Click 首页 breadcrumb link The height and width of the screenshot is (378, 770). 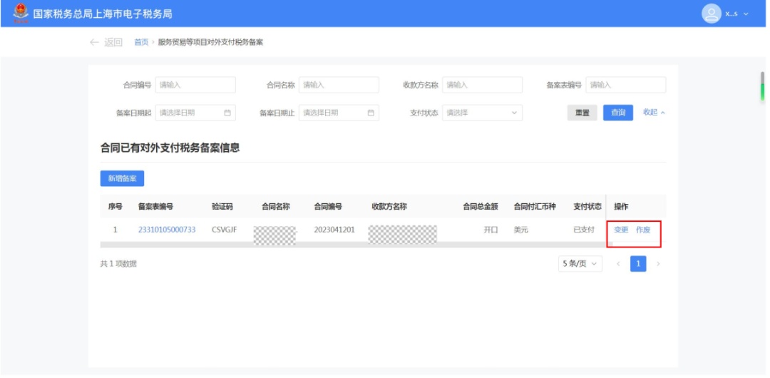click(141, 42)
